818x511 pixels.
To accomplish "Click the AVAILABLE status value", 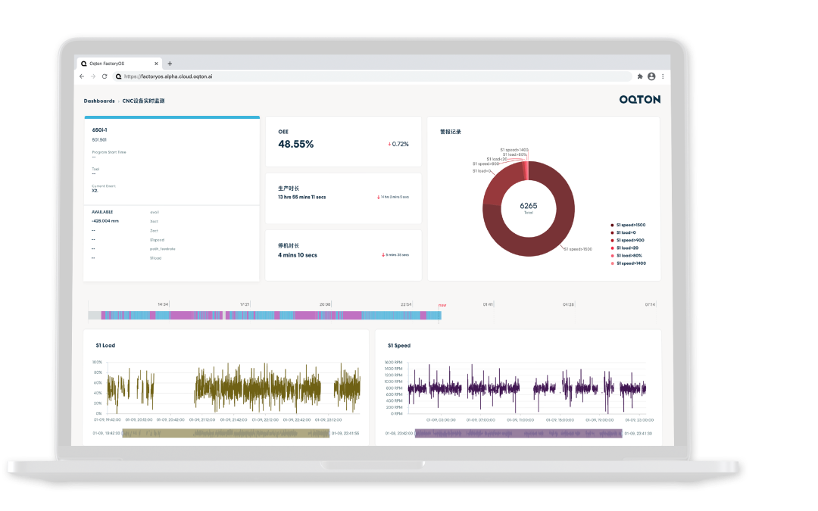I will pyautogui.click(x=102, y=212).
